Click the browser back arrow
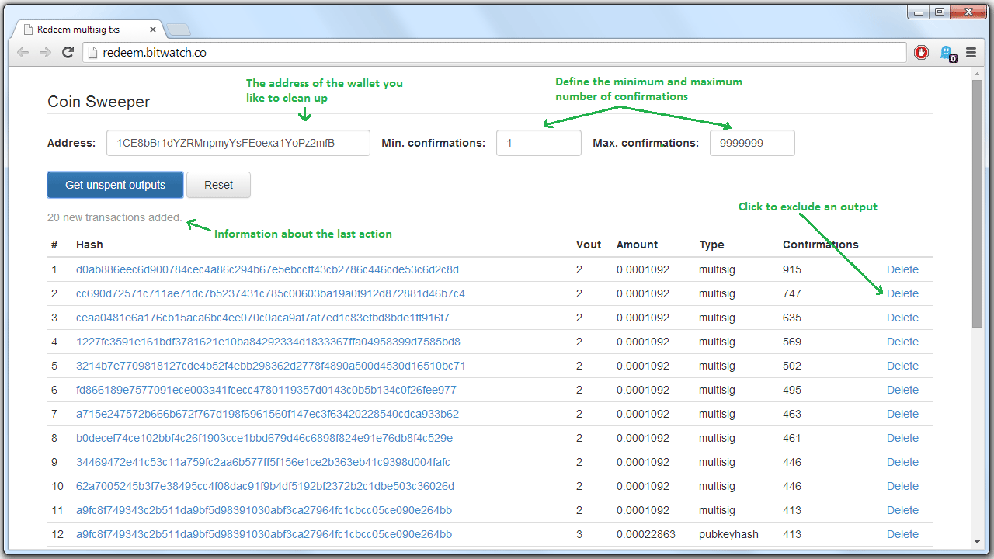This screenshot has width=994, height=559. pos(23,53)
